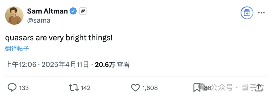Click the repost arrows icon
Viewport: 273px width, 98px height.
point(74,88)
